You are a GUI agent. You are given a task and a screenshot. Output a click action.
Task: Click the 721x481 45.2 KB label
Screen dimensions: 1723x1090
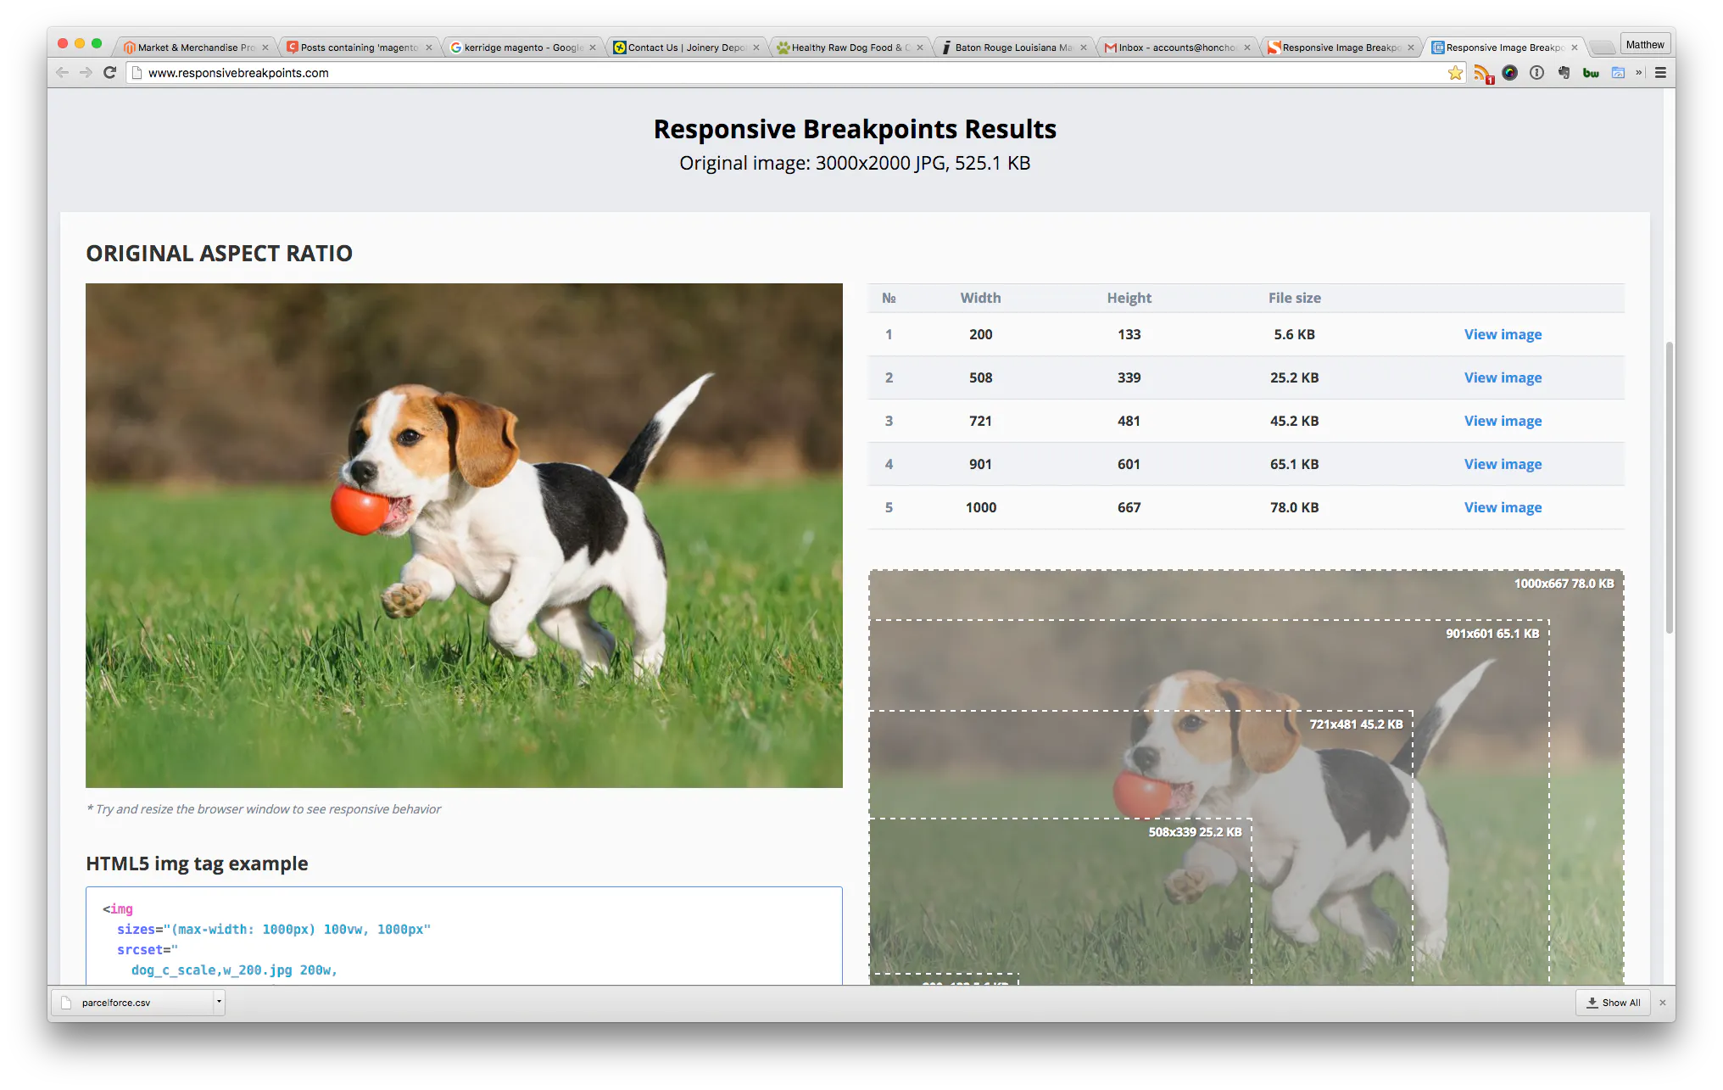(x=1356, y=724)
